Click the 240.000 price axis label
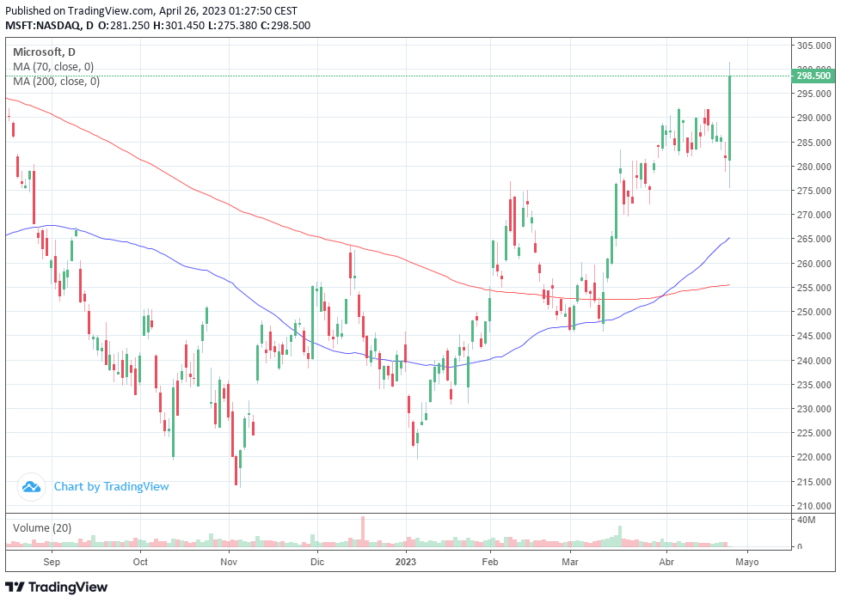Screen dimensions: 841x603 (813, 361)
